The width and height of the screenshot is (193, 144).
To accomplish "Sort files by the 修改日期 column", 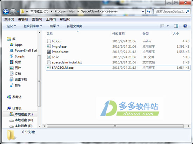I will click(x=118, y=34).
